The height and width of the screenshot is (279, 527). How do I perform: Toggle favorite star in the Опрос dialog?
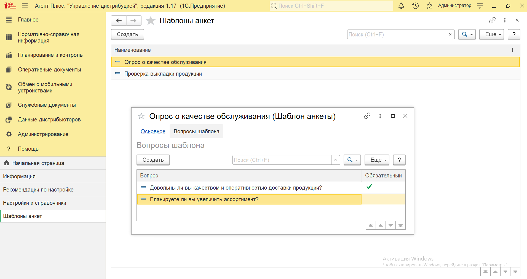click(x=141, y=116)
